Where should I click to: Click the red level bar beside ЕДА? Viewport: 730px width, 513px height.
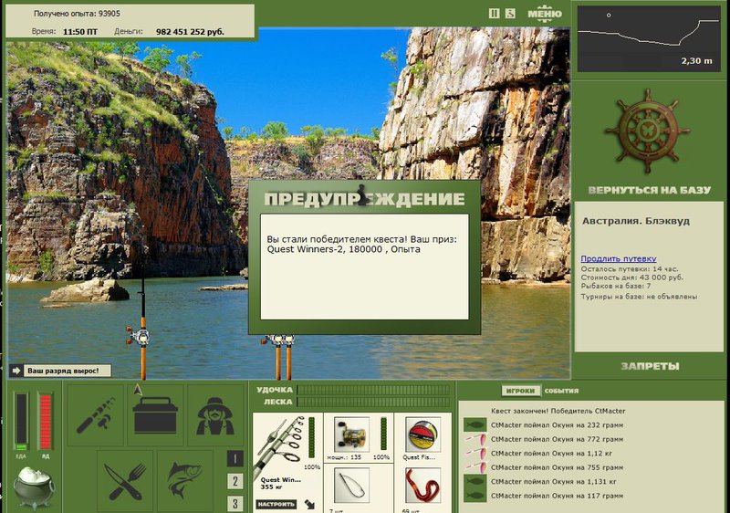46,422
